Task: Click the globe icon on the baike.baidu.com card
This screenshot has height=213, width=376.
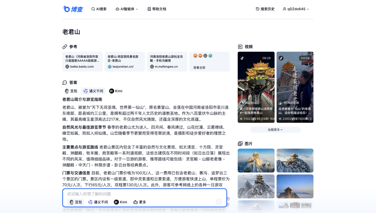Action: point(67,66)
